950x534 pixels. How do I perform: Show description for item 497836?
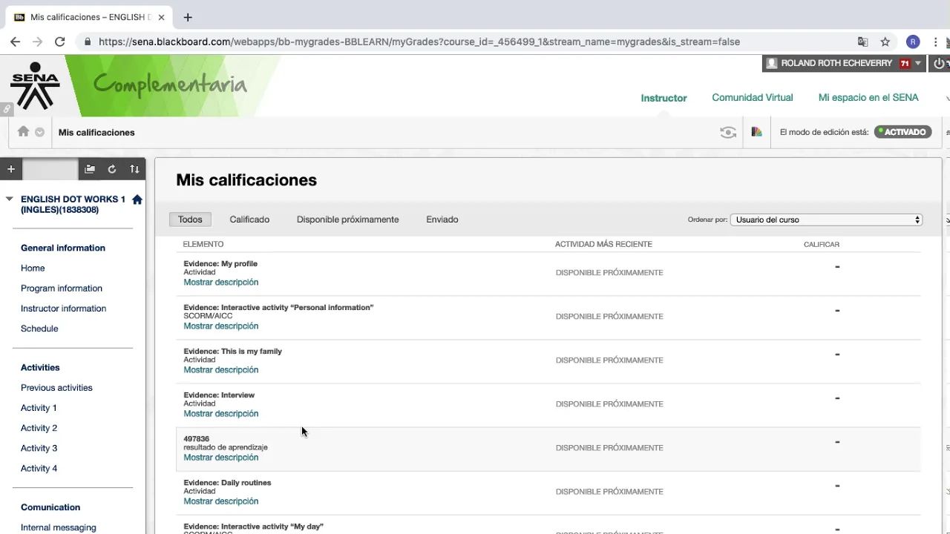click(220, 458)
